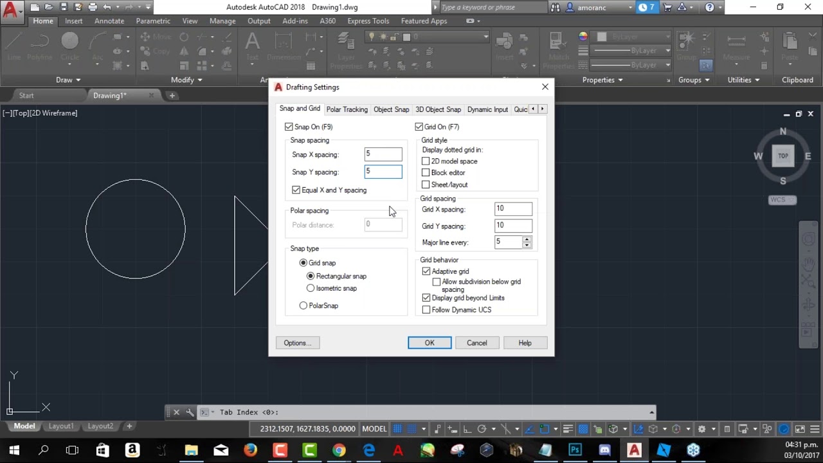Image resolution: width=823 pixels, height=463 pixels.
Task: Toggle dynamic input icon in the status bar
Action: pyautogui.click(x=451, y=429)
